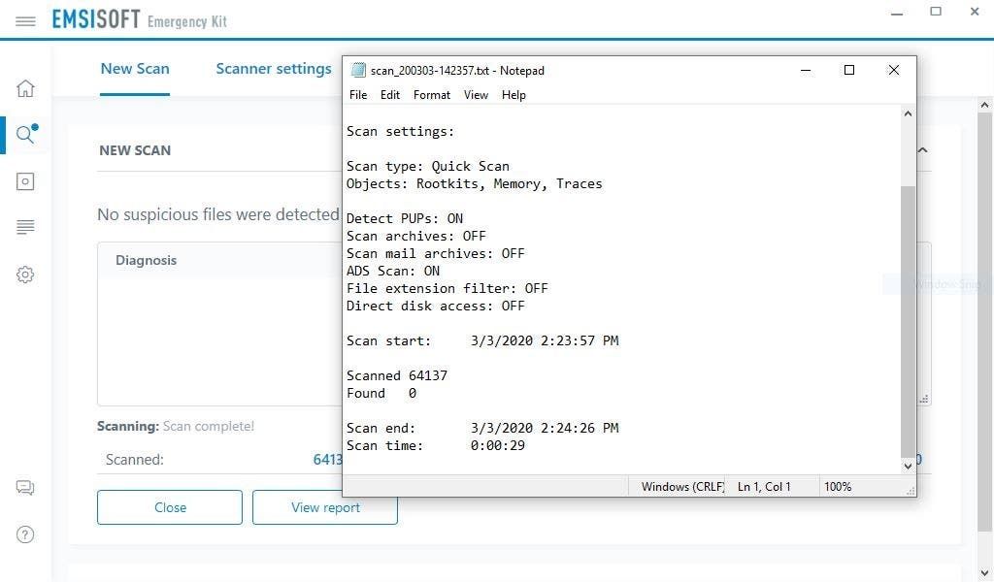Maximize the Emsisoft window
Viewport: 994px width, 582px height.
(936, 12)
